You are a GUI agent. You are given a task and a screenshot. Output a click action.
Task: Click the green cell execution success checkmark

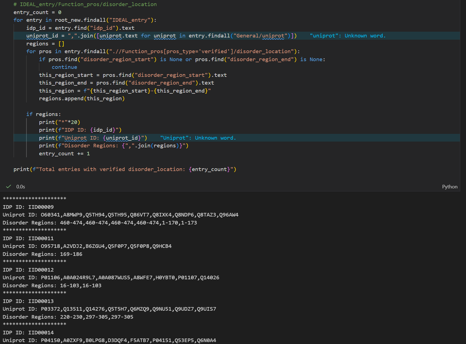point(9,186)
